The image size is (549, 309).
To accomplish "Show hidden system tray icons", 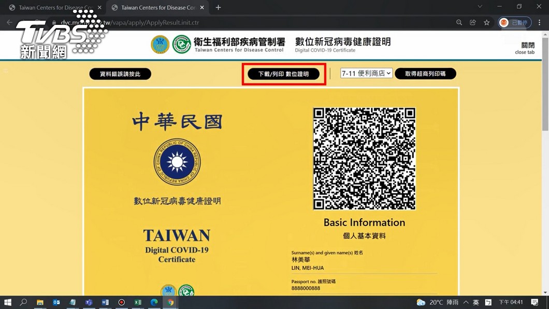I will point(466,302).
